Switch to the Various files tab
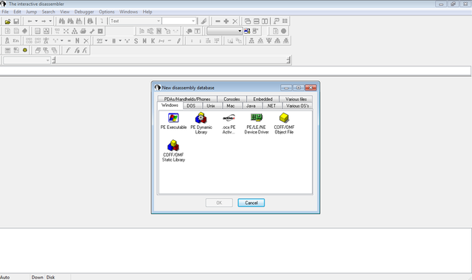 [296, 99]
